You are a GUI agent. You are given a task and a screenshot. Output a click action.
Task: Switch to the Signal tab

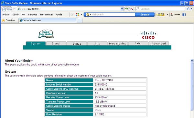click(56, 43)
